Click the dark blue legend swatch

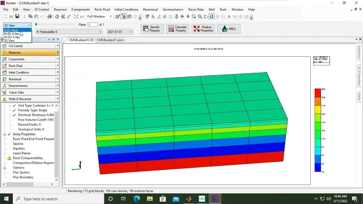(318, 168)
